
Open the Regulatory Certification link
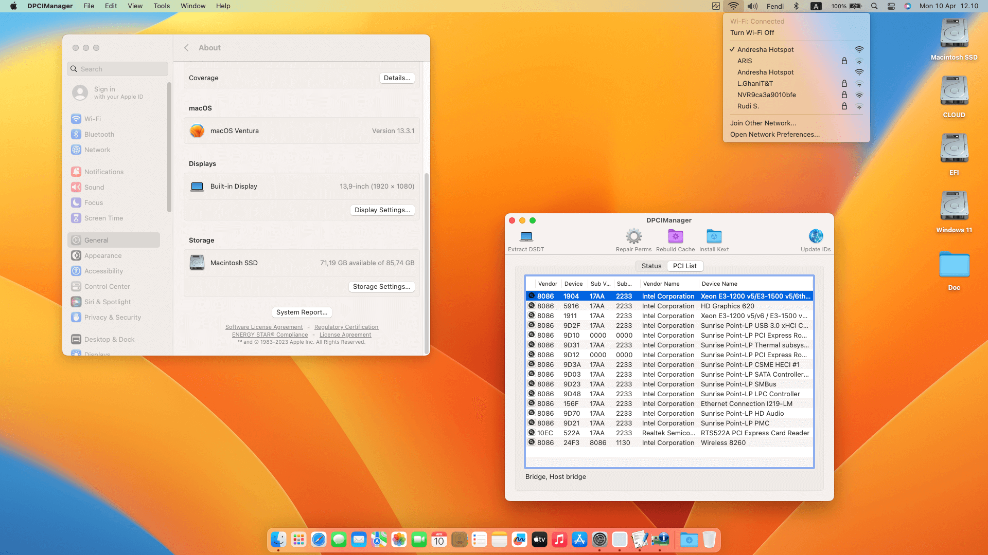[x=346, y=327]
